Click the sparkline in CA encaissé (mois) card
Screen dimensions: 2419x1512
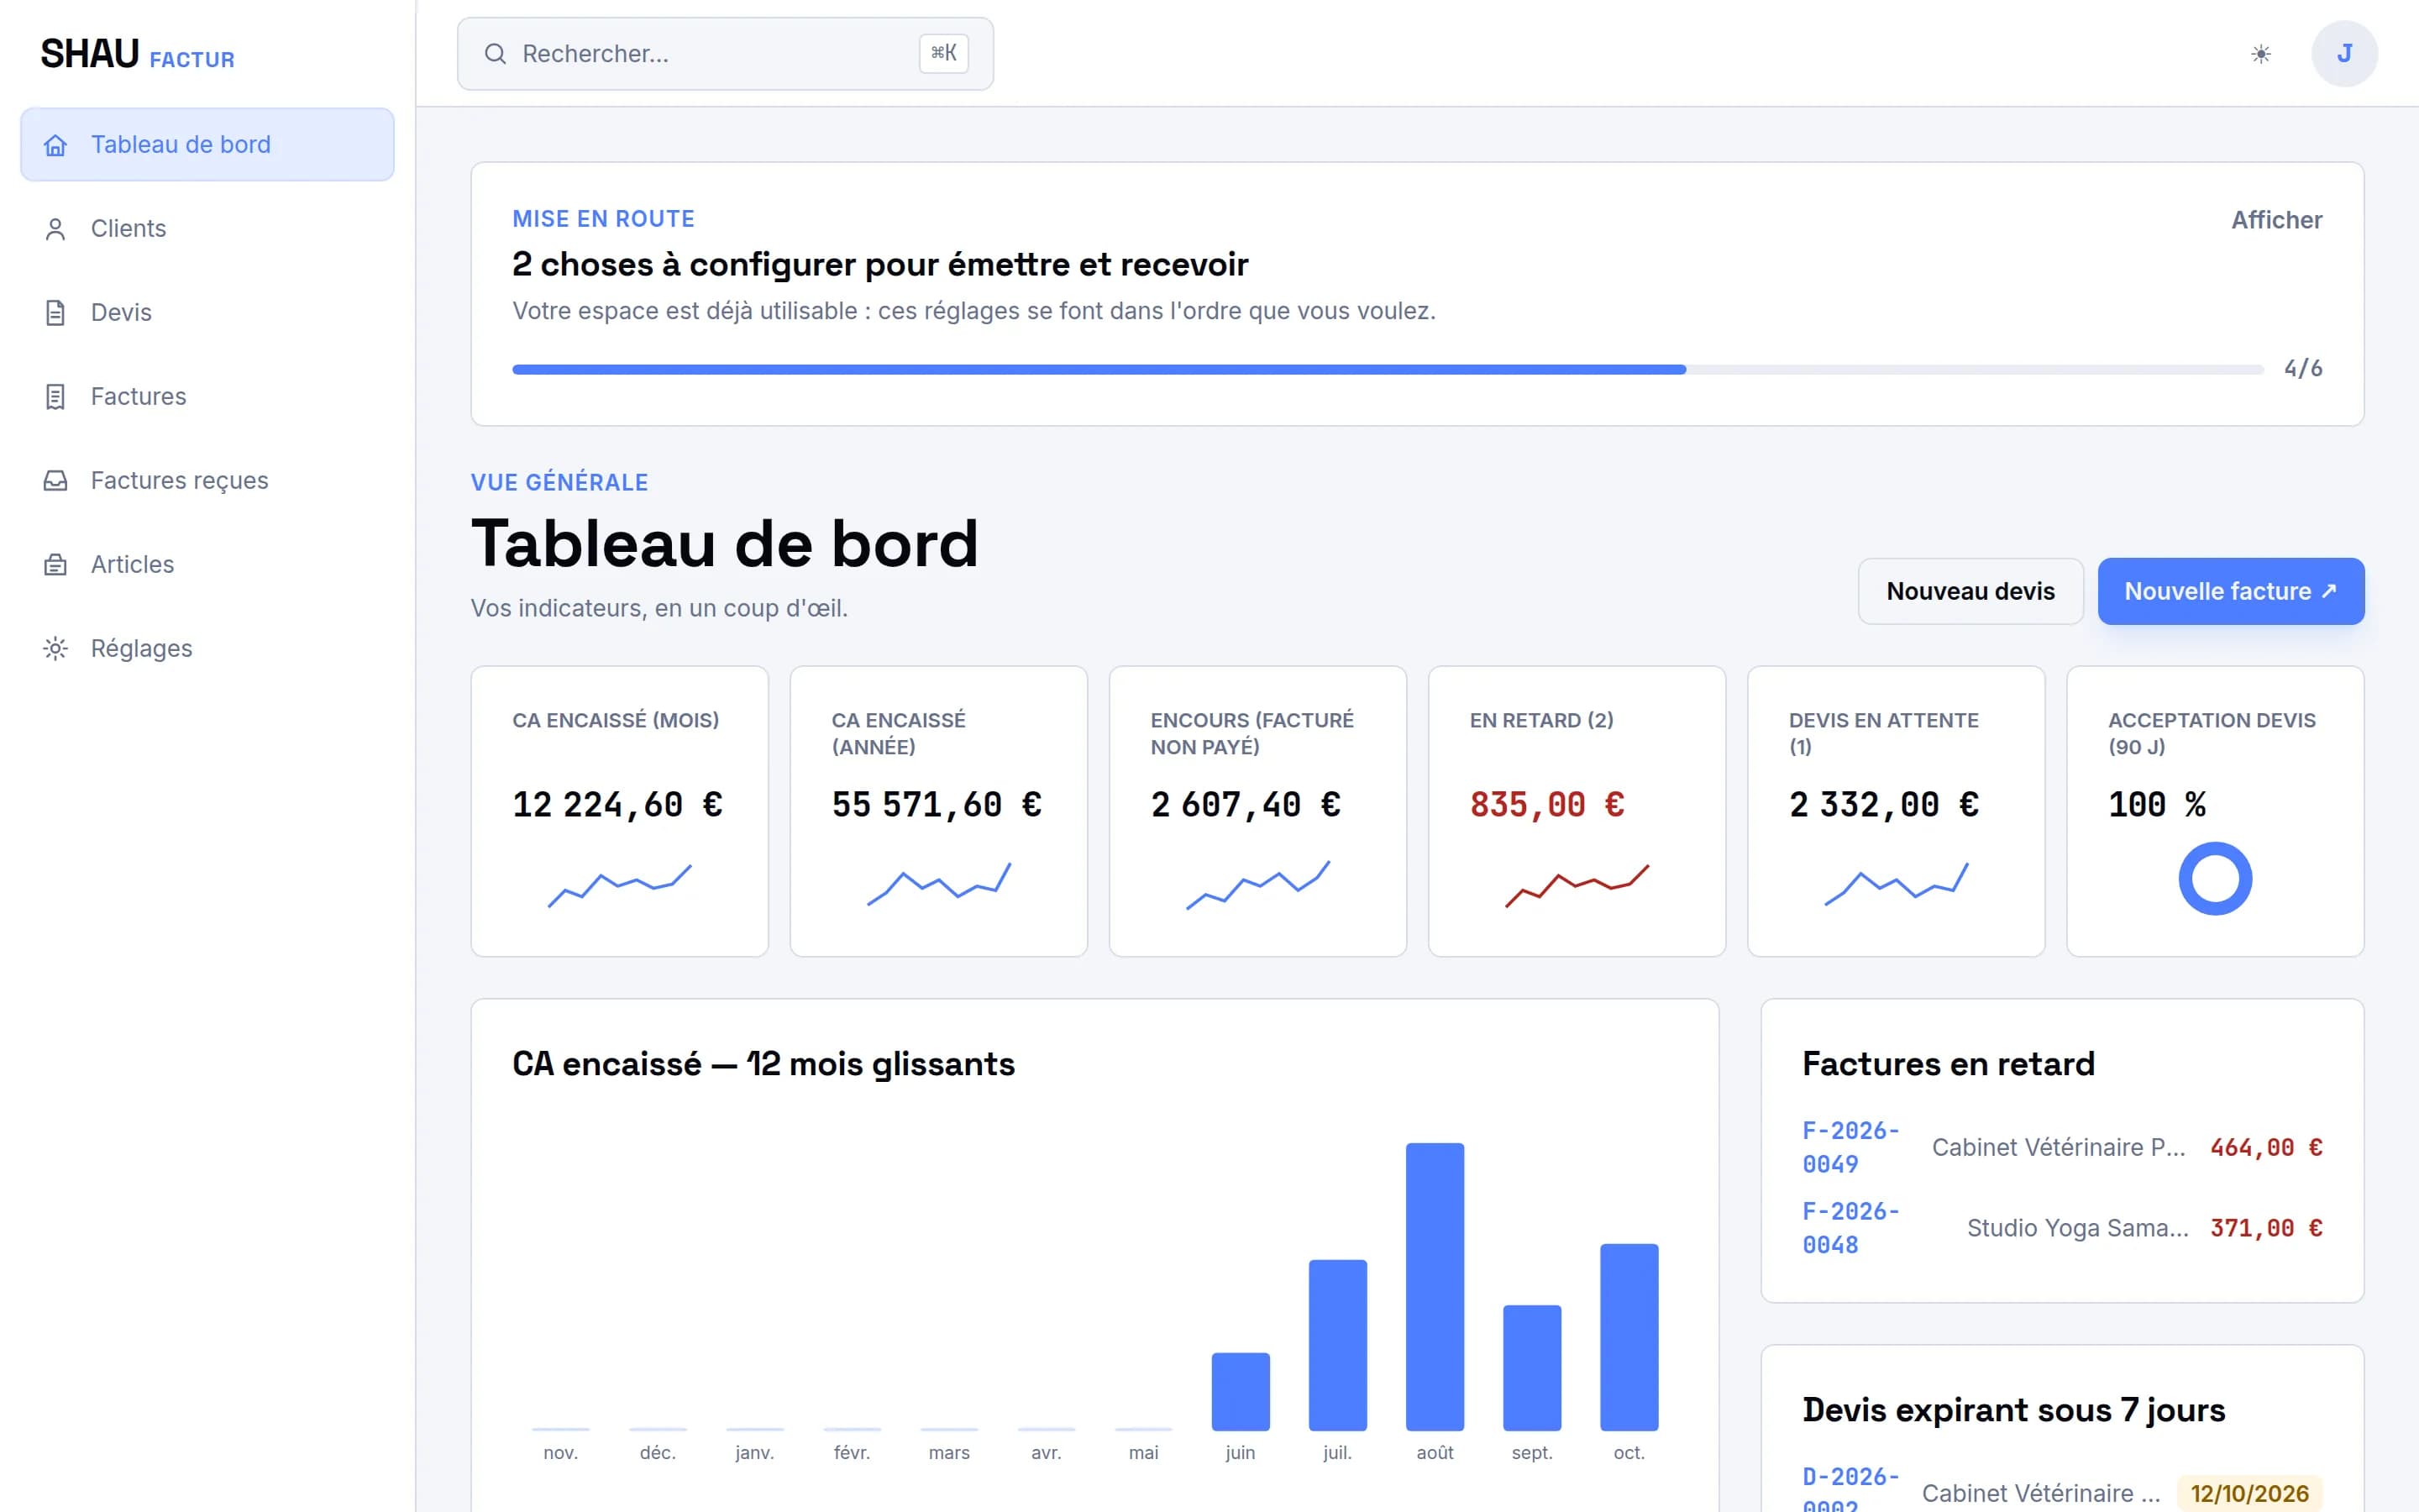[620, 885]
